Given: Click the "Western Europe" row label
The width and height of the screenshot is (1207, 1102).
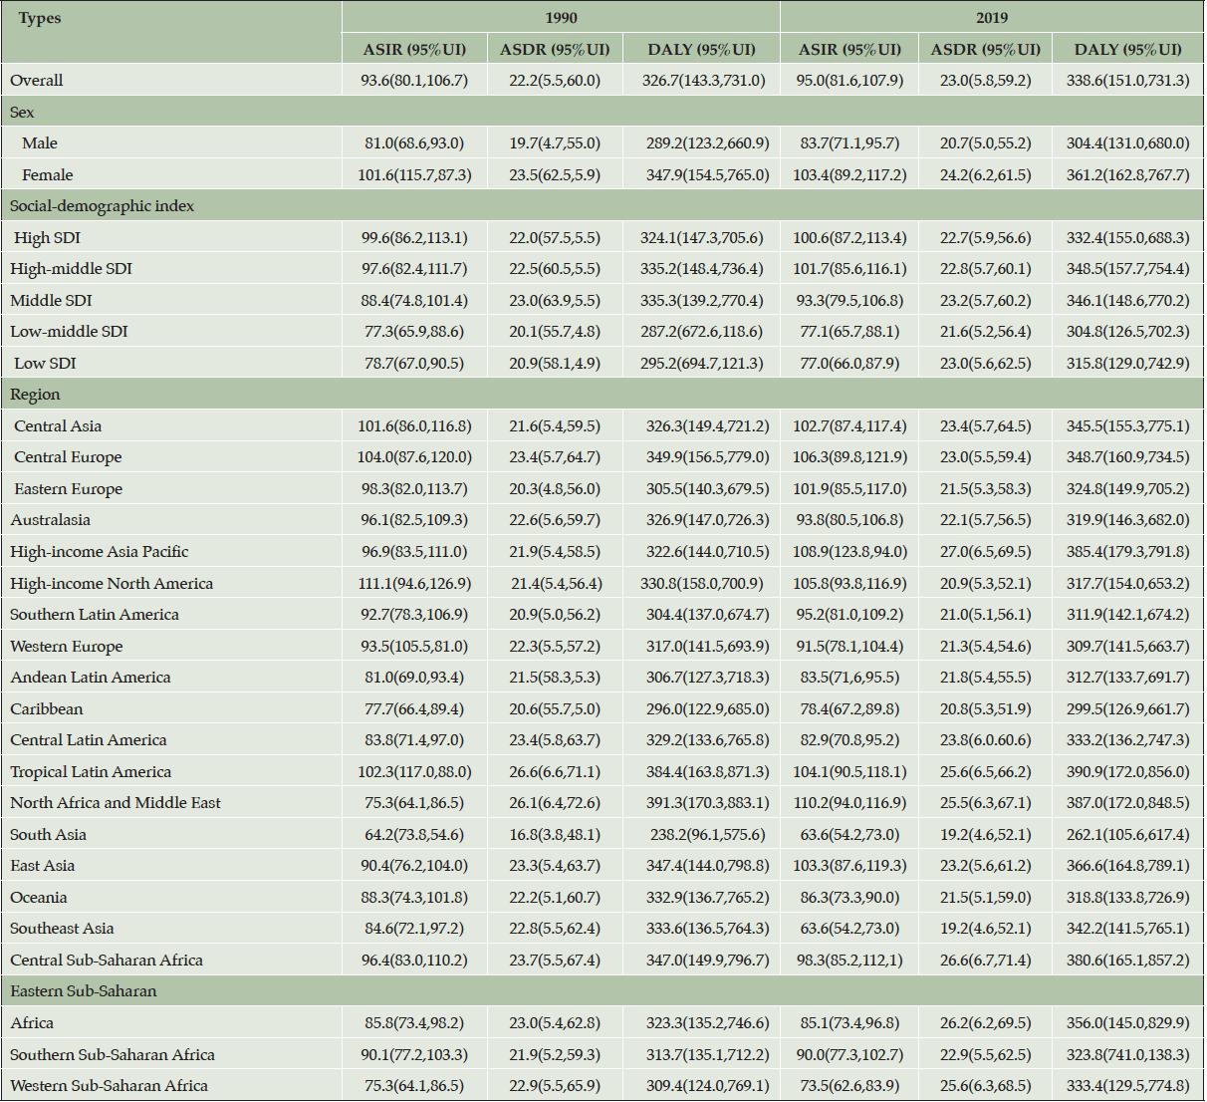Looking at the screenshot, I should pos(67,647).
